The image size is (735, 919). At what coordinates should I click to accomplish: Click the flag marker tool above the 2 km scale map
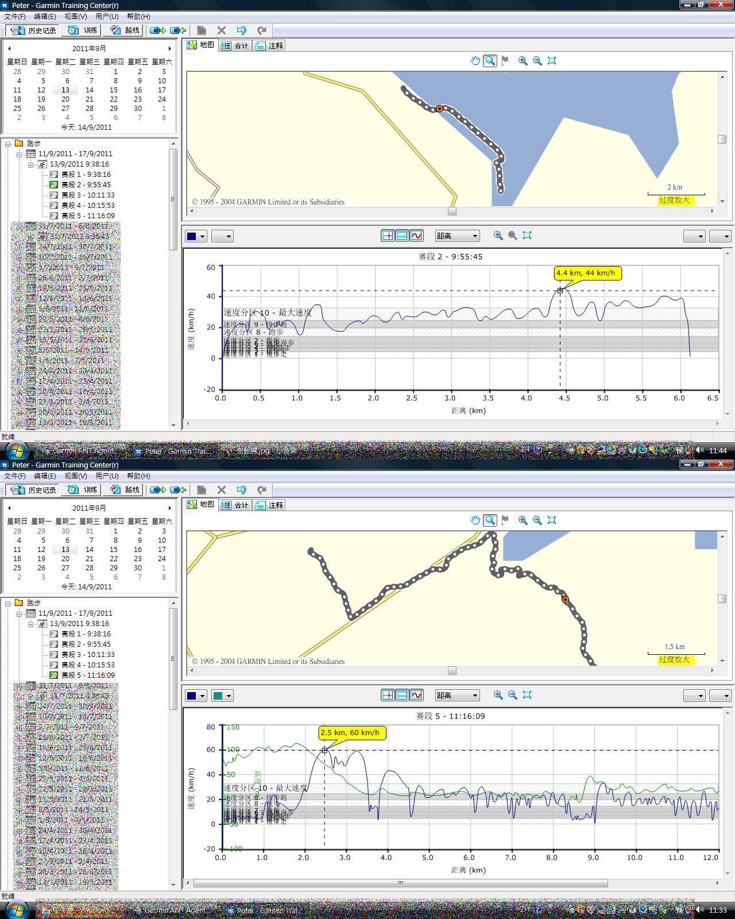pos(505,60)
